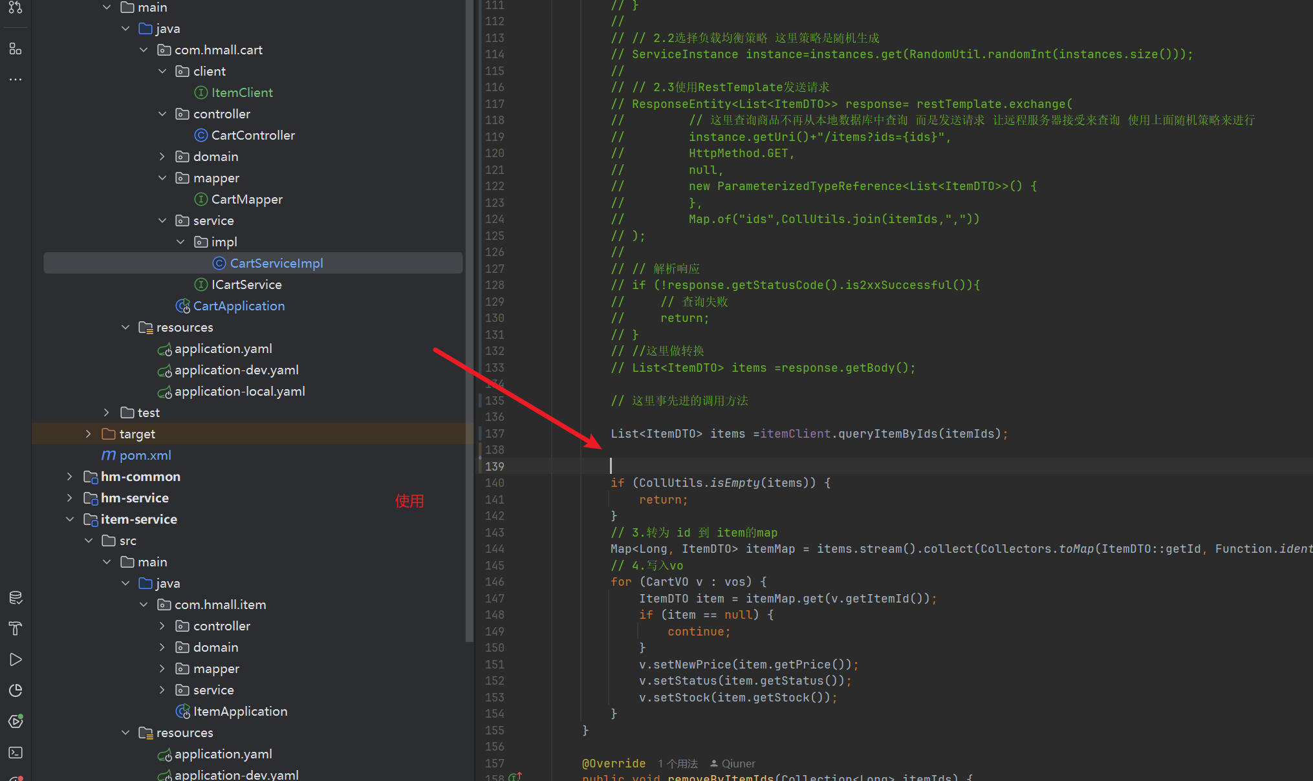The height and width of the screenshot is (781, 1313).
Task: Click the '1 个用法' usages hint
Action: [677, 764]
